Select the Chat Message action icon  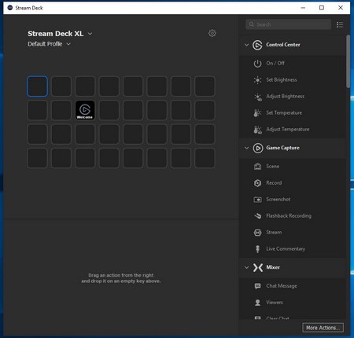[x=257, y=286]
